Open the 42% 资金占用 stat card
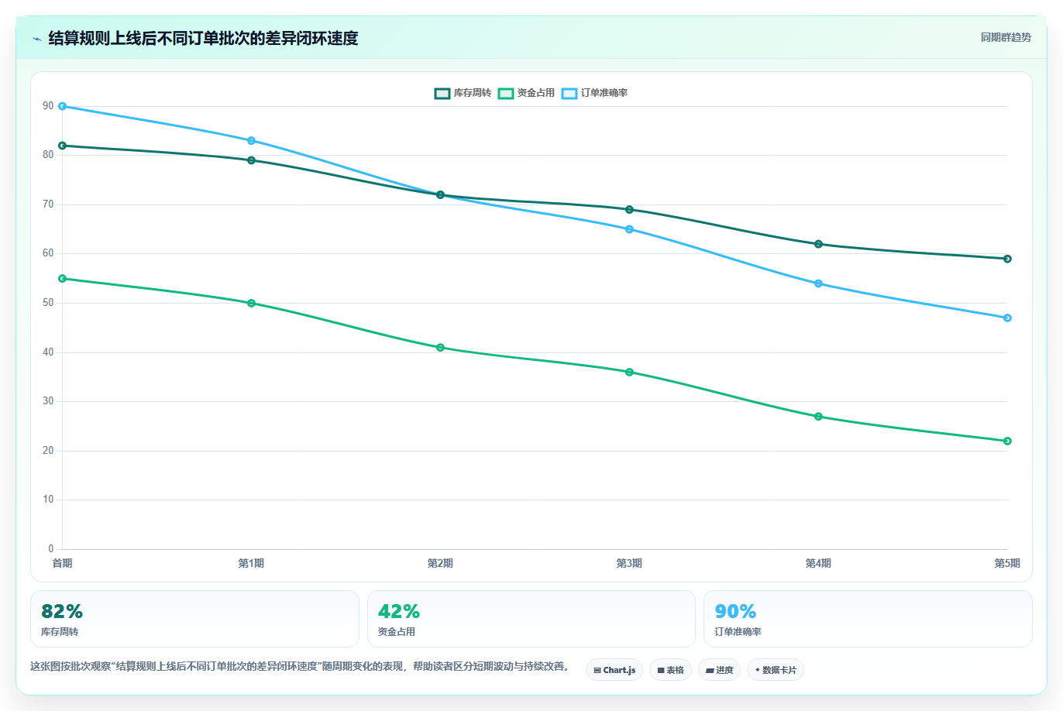The image size is (1063, 711). pos(531,619)
